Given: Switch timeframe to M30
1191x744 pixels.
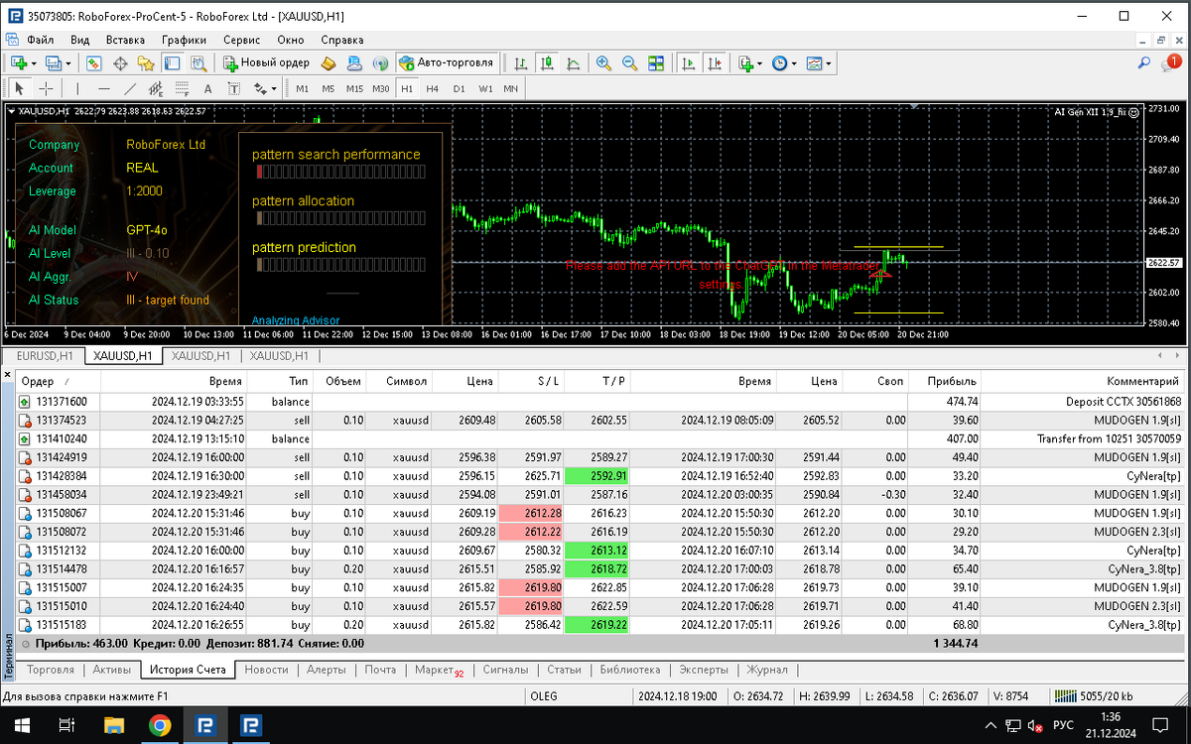Looking at the screenshot, I should click(381, 88).
